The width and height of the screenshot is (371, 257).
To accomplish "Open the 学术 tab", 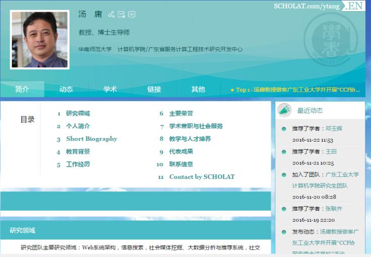I will click(110, 89).
